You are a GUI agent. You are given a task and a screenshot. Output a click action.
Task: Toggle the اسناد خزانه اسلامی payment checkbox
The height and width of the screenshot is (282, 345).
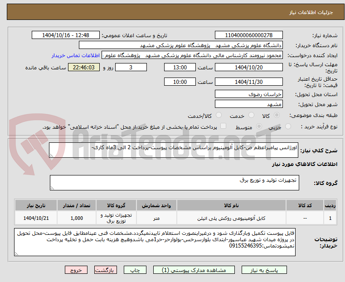click(x=223, y=126)
